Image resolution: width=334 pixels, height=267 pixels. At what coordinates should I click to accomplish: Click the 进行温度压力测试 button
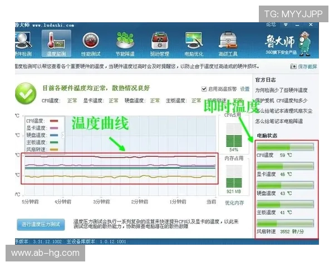(41, 224)
